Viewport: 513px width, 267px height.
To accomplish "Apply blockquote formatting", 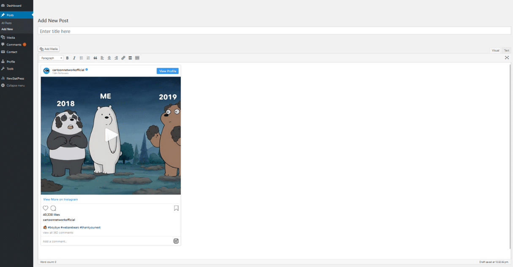I will (x=95, y=58).
